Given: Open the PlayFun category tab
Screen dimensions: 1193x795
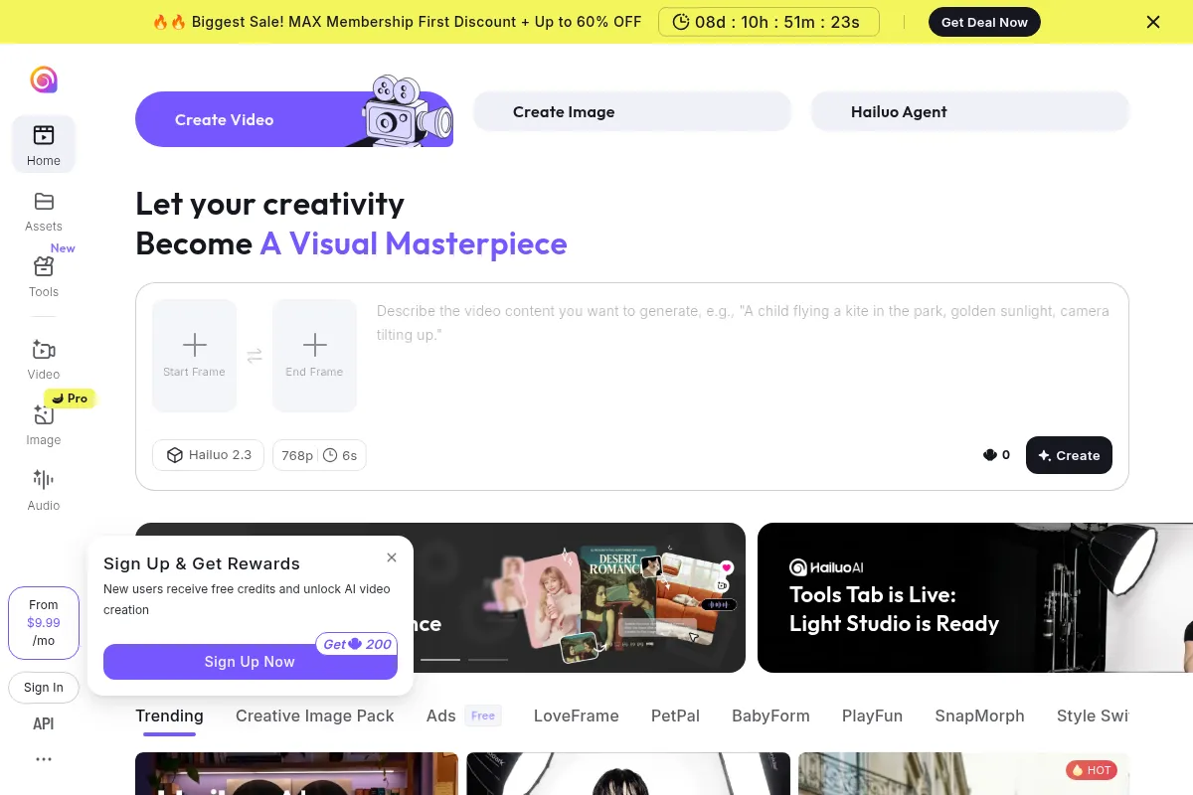Looking at the screenshot, I should click(x=873, y=715).
